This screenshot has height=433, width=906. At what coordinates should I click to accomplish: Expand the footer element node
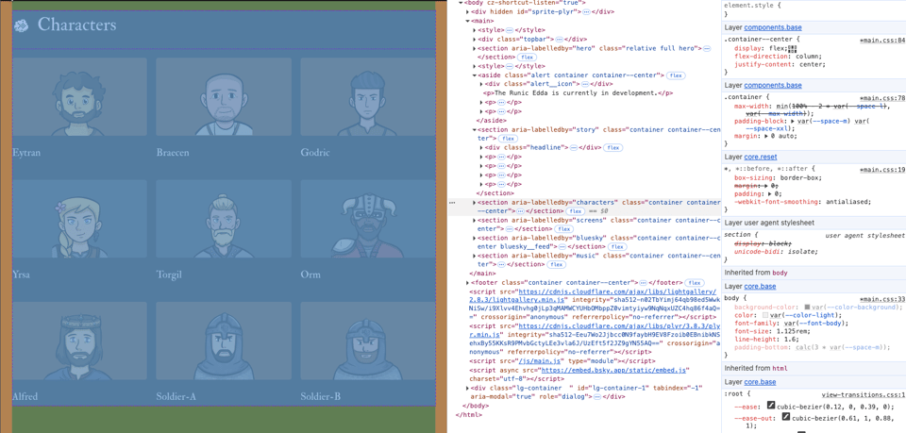point(467,283)
